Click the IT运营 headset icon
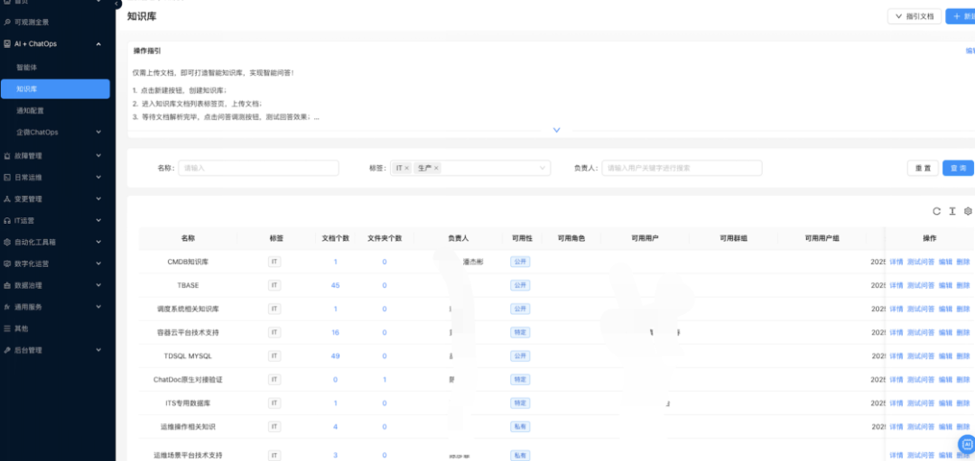This screenshot has height=461, width=975. click(7, 220)
